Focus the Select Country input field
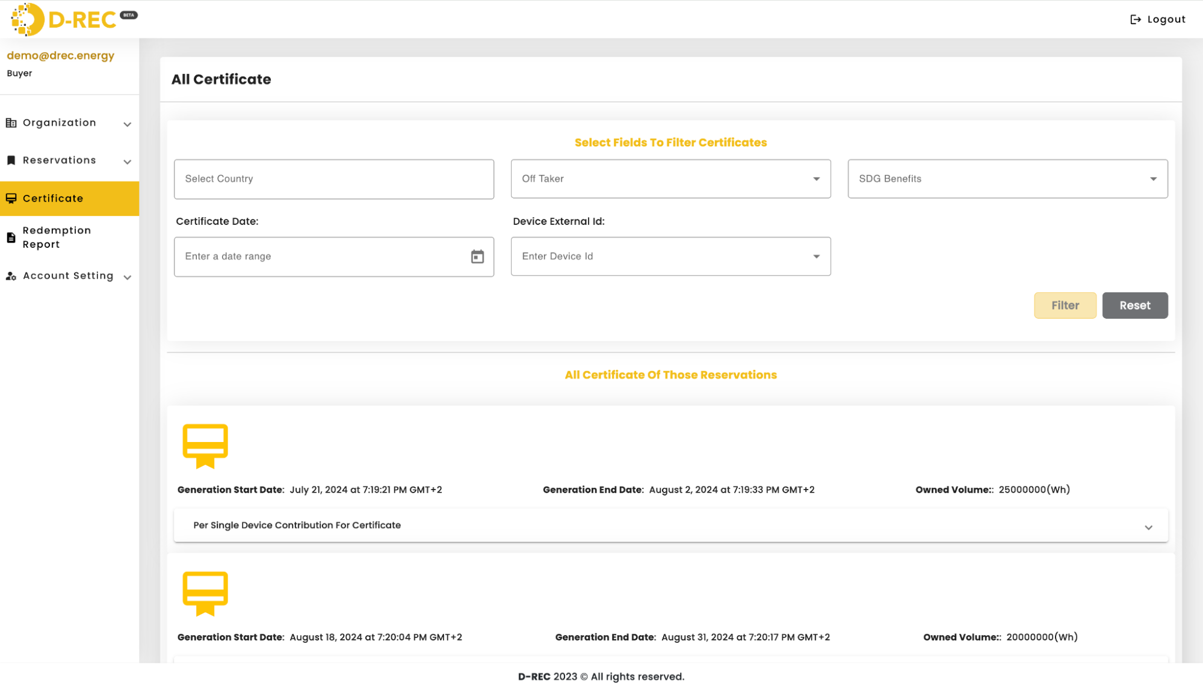1203x691 pixels. click(334, 179)
